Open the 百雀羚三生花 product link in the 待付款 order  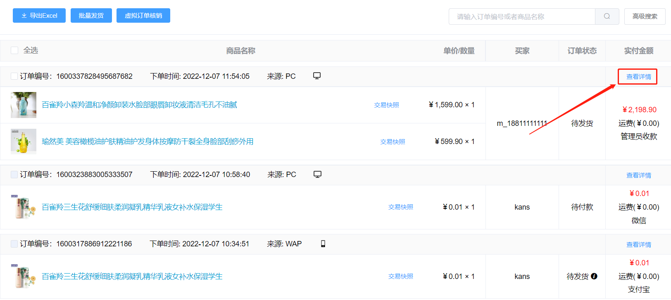pos(132,207)
